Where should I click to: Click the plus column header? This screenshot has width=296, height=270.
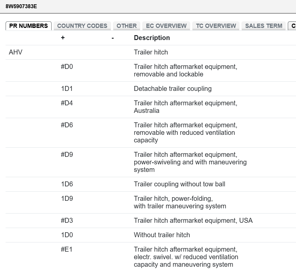63,38
